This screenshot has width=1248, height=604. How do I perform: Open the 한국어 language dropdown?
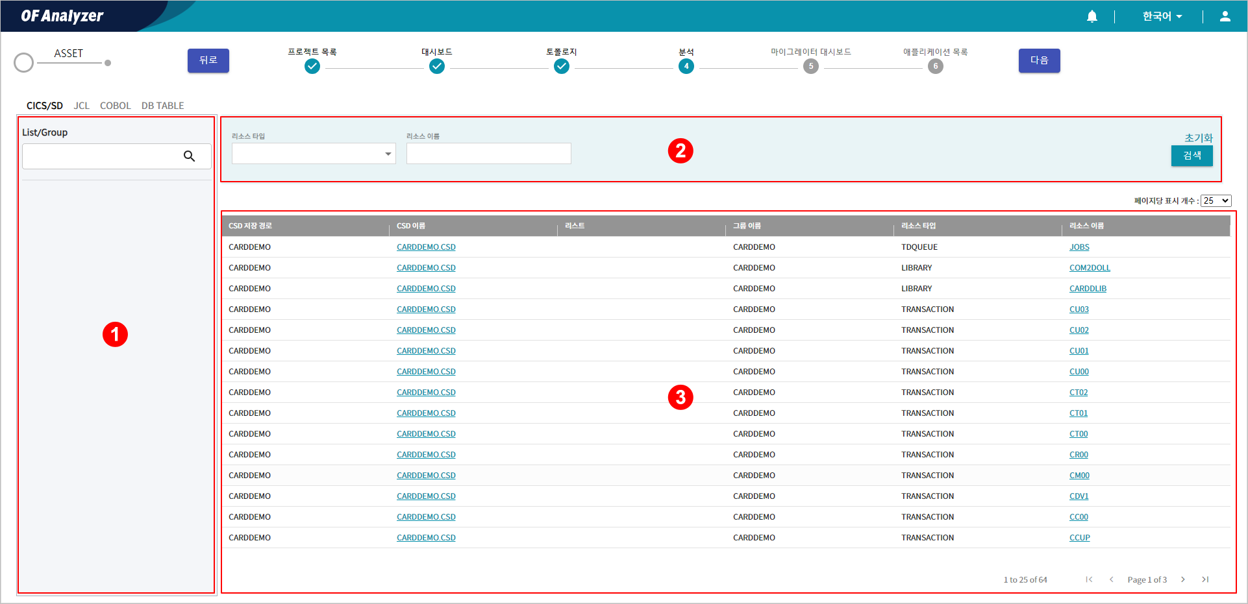tap(1162, 16)
